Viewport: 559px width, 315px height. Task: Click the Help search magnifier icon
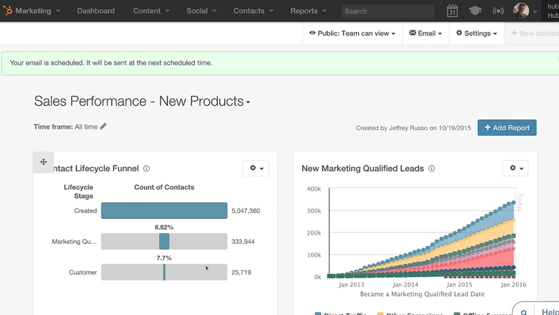point(523,312)
